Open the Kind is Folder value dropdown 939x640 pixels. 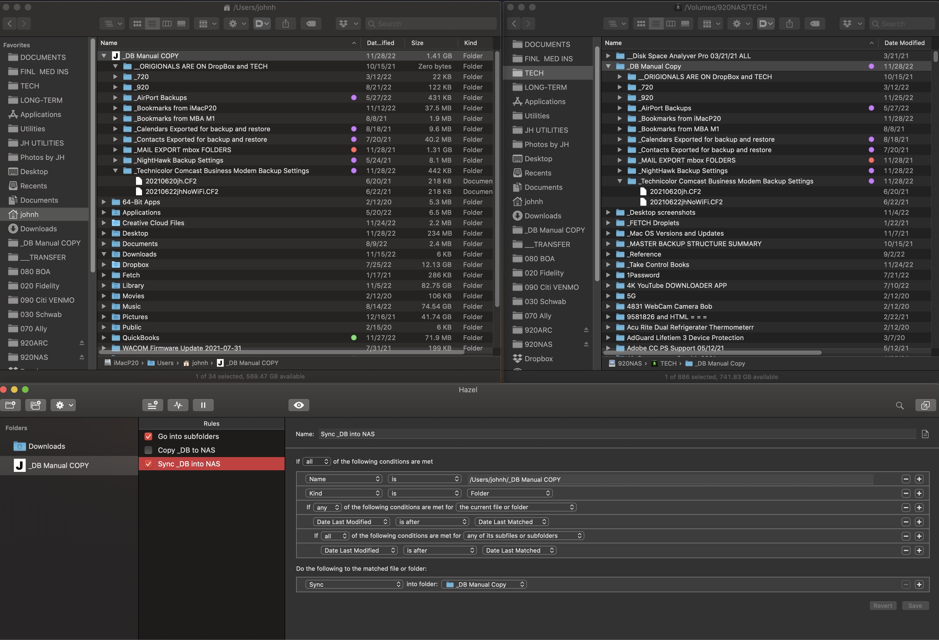[x=510, y=493]
